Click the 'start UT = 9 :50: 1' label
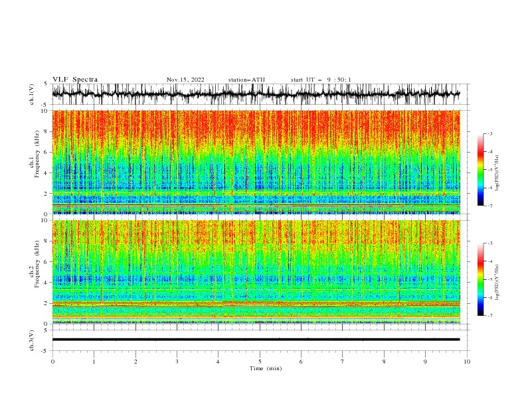 coord(321,80)
